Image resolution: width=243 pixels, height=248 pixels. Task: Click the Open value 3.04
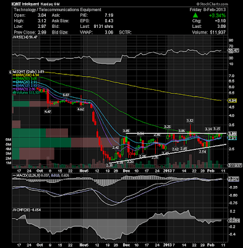[42, 15]
